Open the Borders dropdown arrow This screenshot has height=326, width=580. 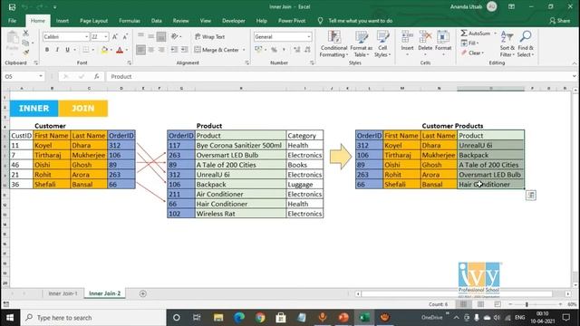tap(92, 50)
